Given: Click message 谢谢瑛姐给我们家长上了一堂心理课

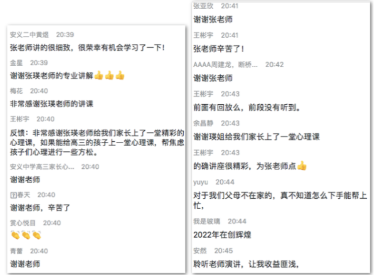Looking at the screenshot, I should 256,137.
